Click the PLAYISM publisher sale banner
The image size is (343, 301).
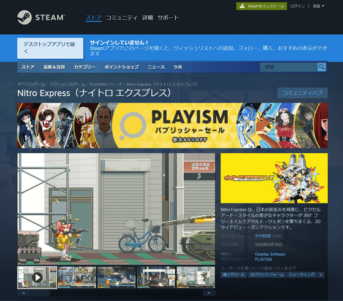coord(172,126)
